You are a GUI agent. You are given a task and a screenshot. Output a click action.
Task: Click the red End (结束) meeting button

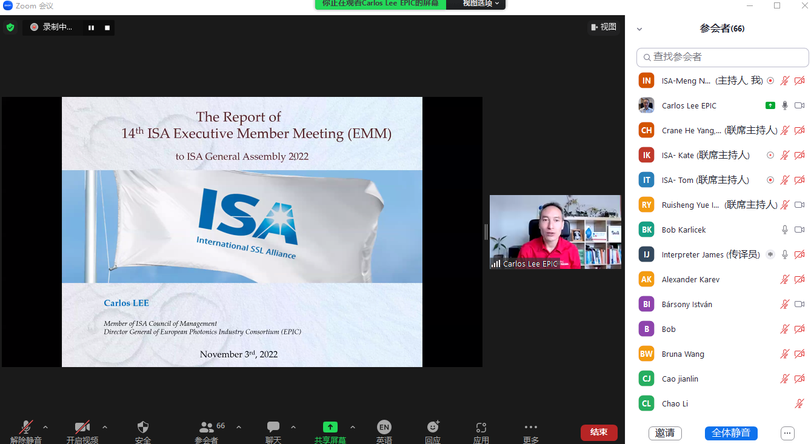pyautogui.click(x=599, y=432)
